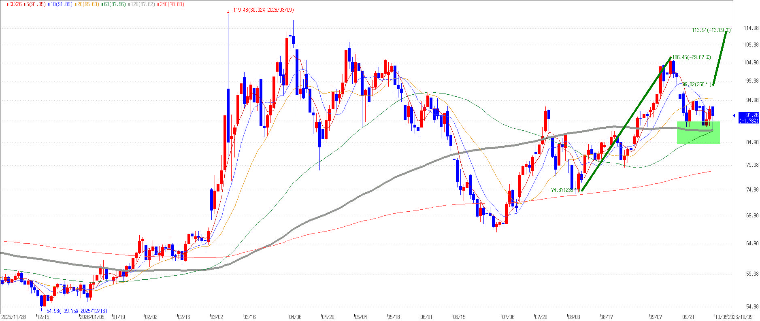Click the 07/06 date on time axis
This screenshot has height=321, width=760.
pyautogui.click(x=508, y=317)
